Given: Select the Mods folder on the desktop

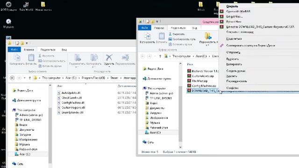Looking at the screenshot, I should pos(201,6).
